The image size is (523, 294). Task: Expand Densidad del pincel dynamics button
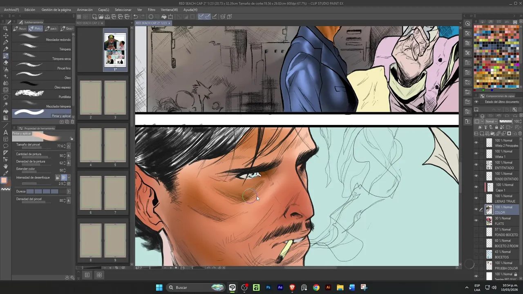click(68, 200)
